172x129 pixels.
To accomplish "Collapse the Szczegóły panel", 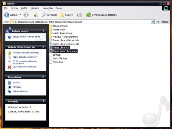I will point(43,101).
